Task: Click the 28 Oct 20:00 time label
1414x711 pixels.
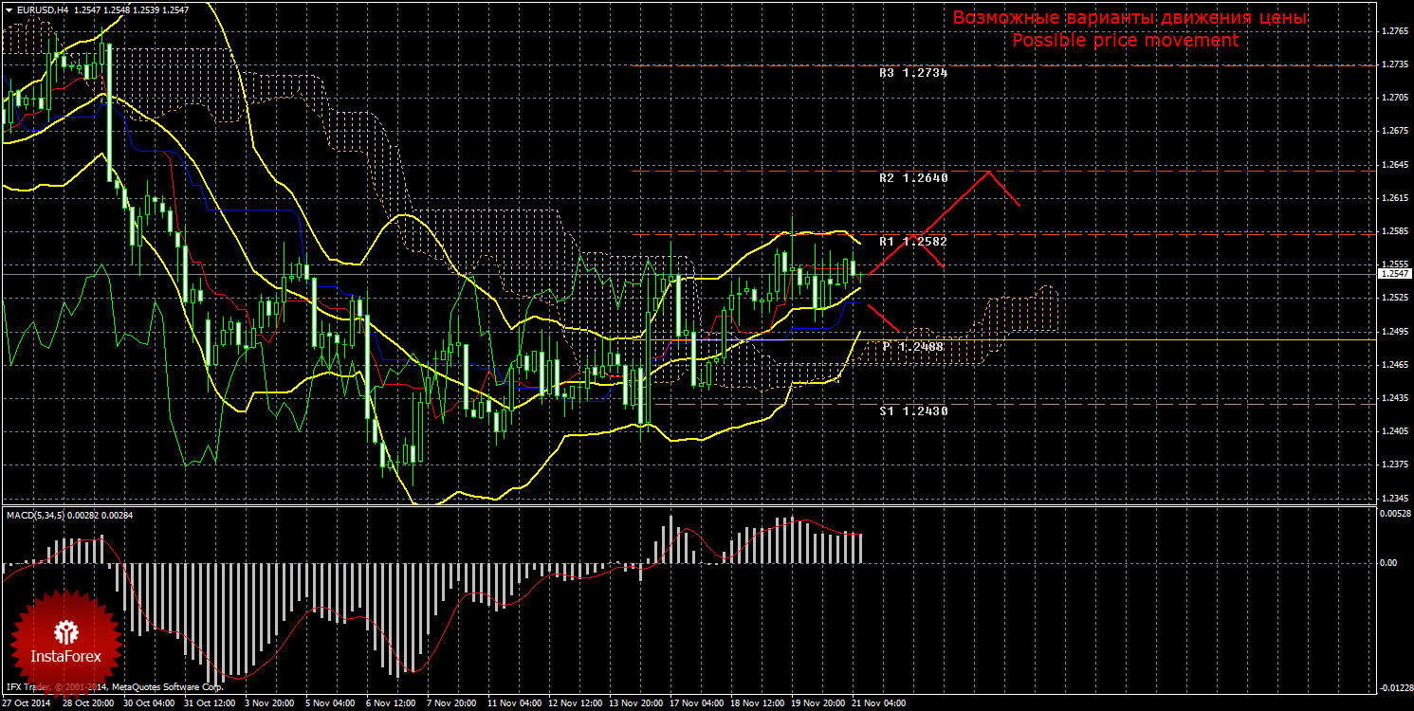Action: [x=88, y=704]
